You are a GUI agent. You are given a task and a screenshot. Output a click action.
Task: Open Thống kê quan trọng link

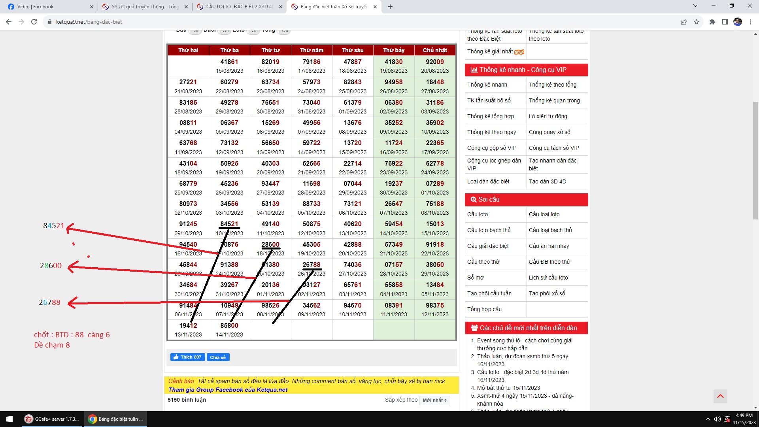coord(554,100)
